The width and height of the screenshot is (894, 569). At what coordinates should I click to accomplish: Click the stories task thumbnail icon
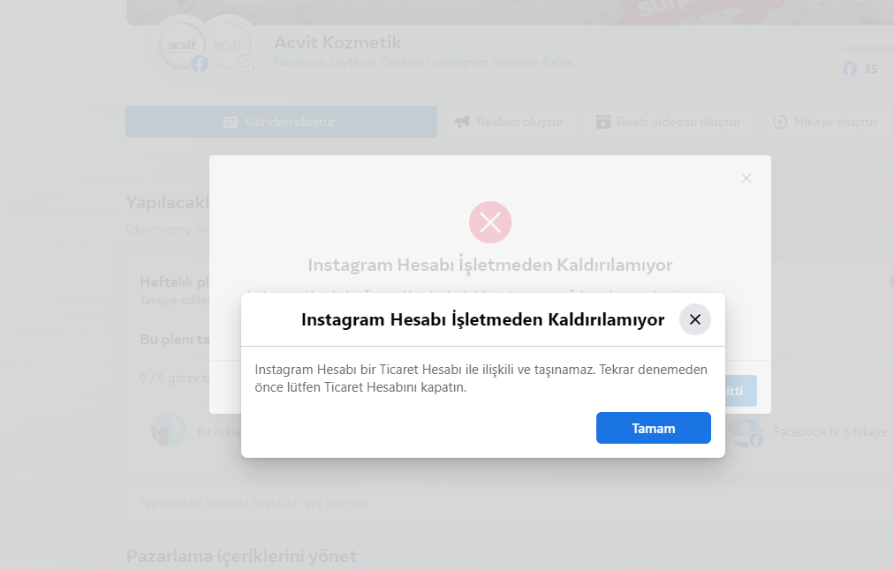click(x=746, y=431)
